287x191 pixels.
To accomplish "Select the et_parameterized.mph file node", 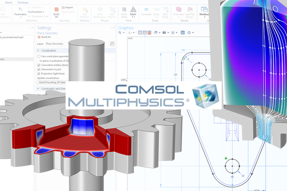I will coord(12,37).
